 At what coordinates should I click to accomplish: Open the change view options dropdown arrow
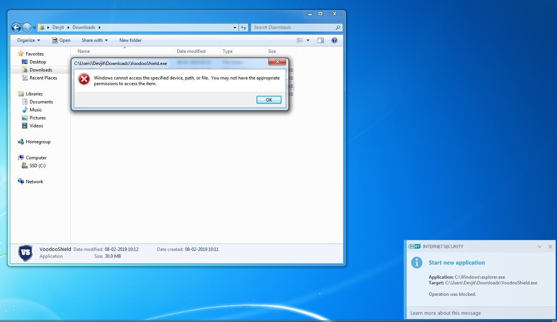click(x=308, y=40)
